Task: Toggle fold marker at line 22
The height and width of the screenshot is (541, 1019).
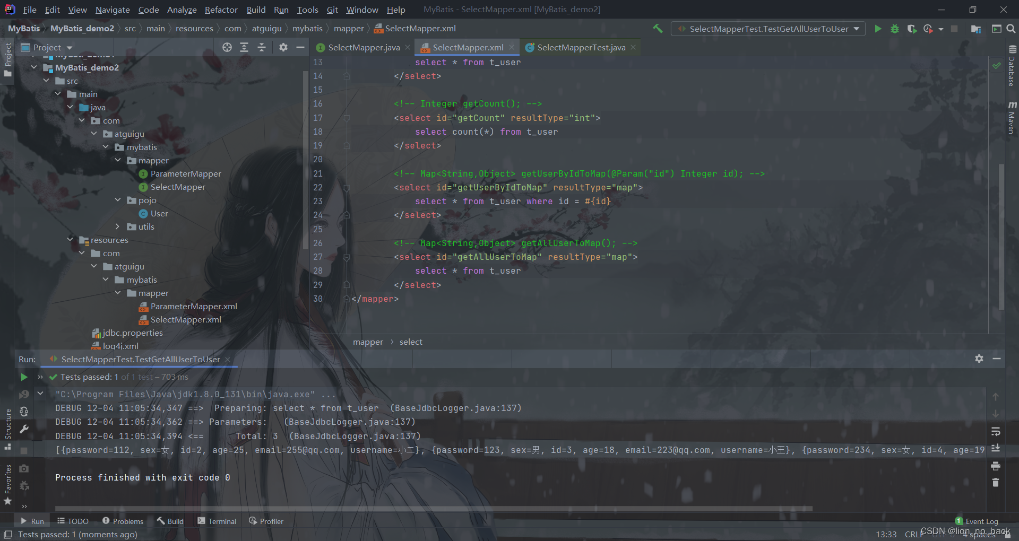Action: coord(346,187)
